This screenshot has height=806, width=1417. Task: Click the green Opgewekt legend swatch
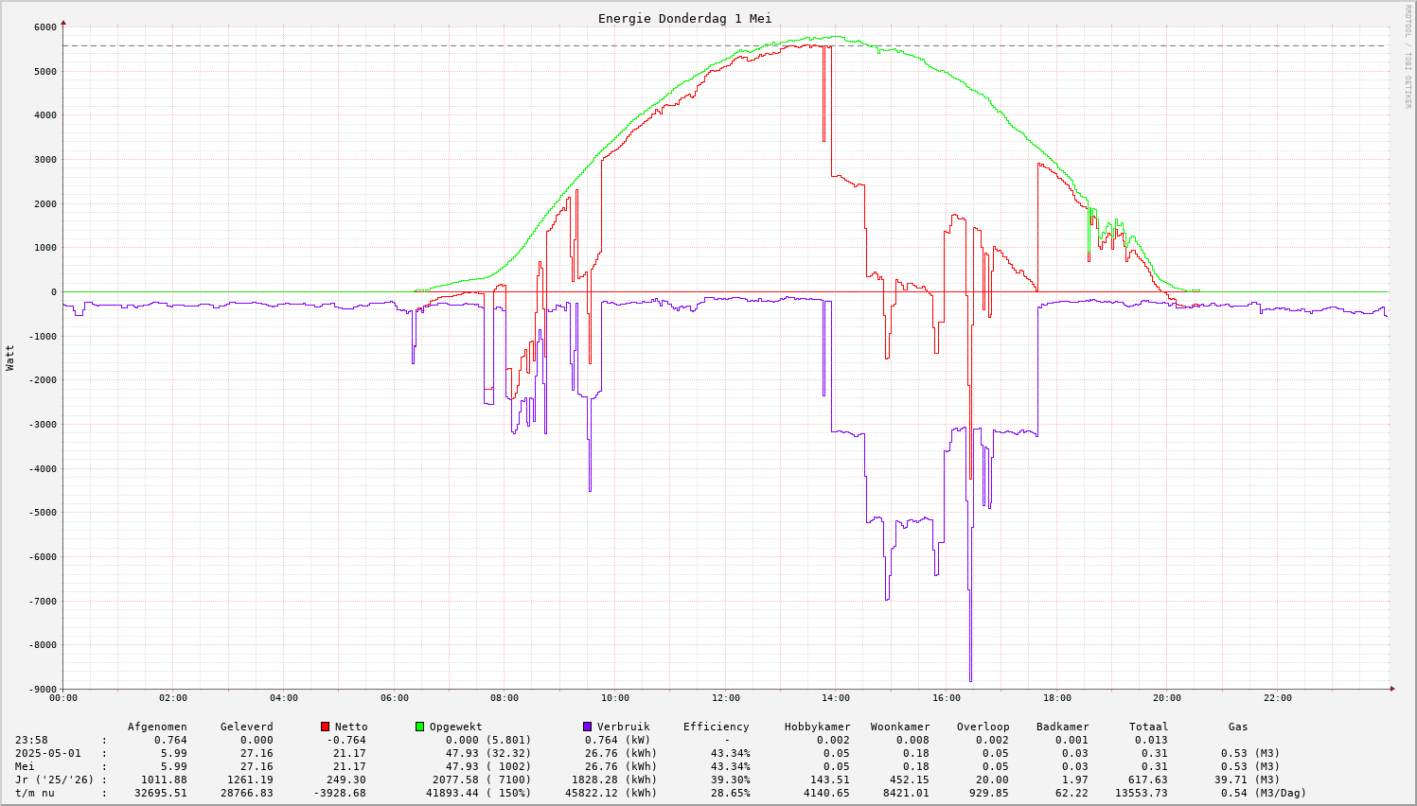(x=419, y=727)
